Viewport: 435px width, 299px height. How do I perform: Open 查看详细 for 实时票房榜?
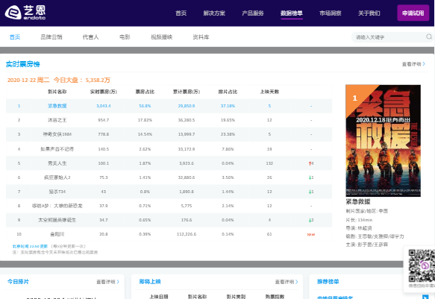tap(413, 64)
